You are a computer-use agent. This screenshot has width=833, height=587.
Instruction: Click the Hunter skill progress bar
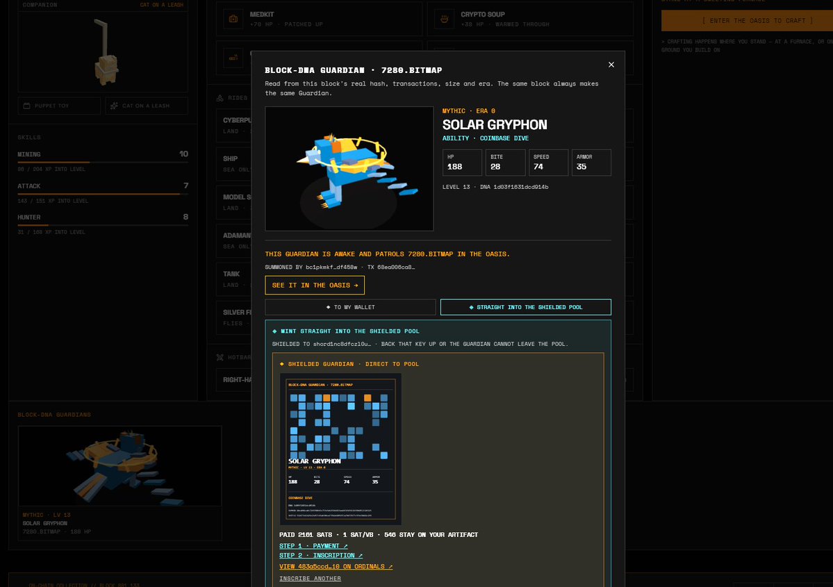103,225
